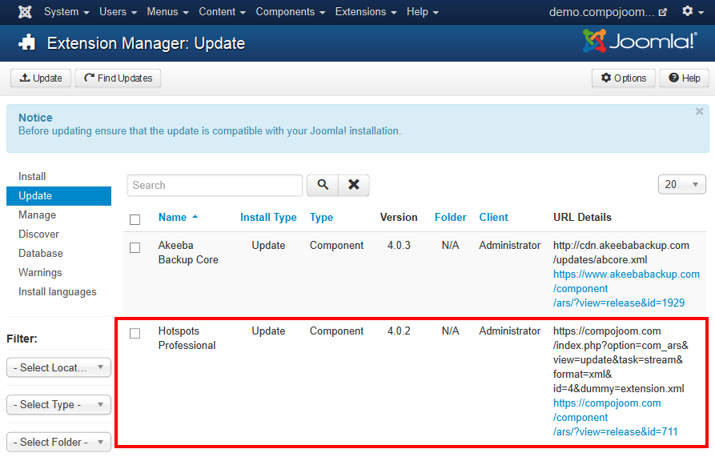Click version 4.0.3 cell

(399, 245)
